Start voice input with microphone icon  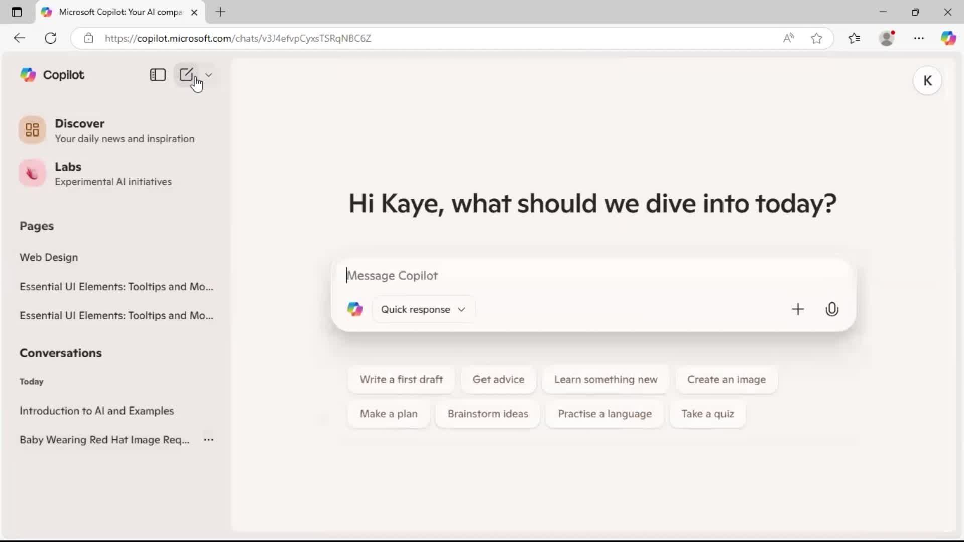click(x=832, y=309)
